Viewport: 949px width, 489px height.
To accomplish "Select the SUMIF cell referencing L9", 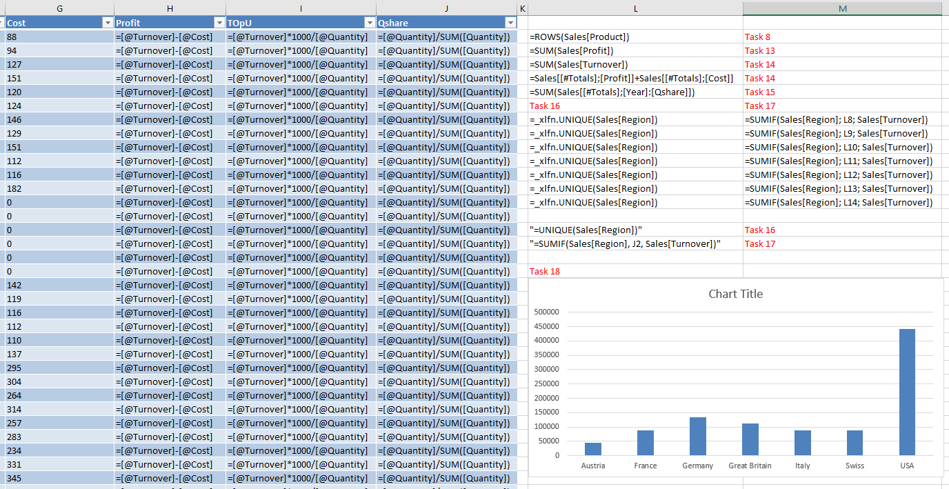I will tap(842, 133).
